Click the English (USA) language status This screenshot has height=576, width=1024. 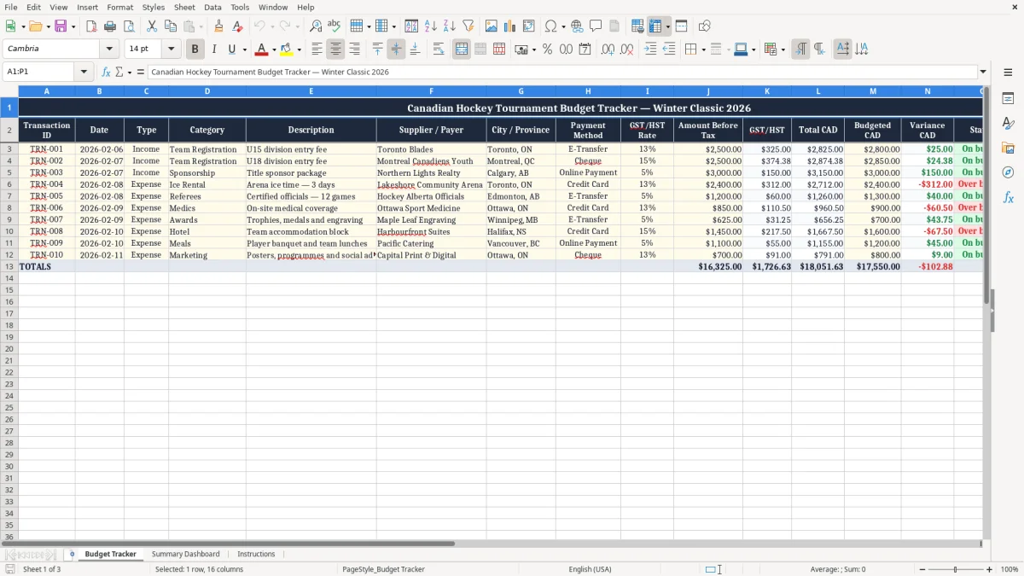click(x=590, y=569)
